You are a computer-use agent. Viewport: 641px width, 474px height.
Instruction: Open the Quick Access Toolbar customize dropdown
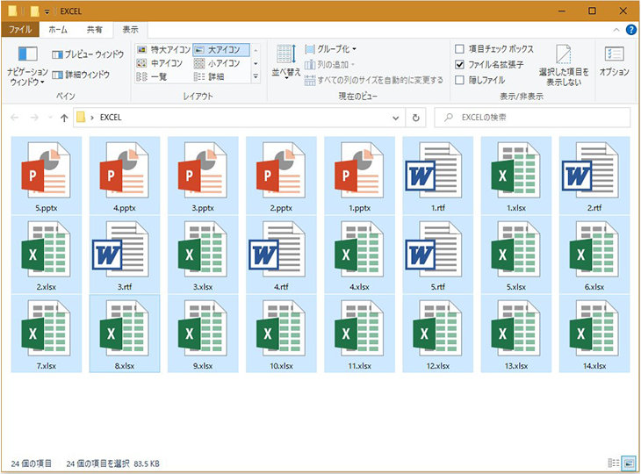47,11
